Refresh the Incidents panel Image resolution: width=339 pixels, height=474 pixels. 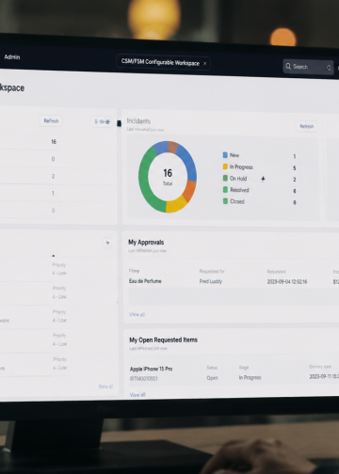point(306,126)
